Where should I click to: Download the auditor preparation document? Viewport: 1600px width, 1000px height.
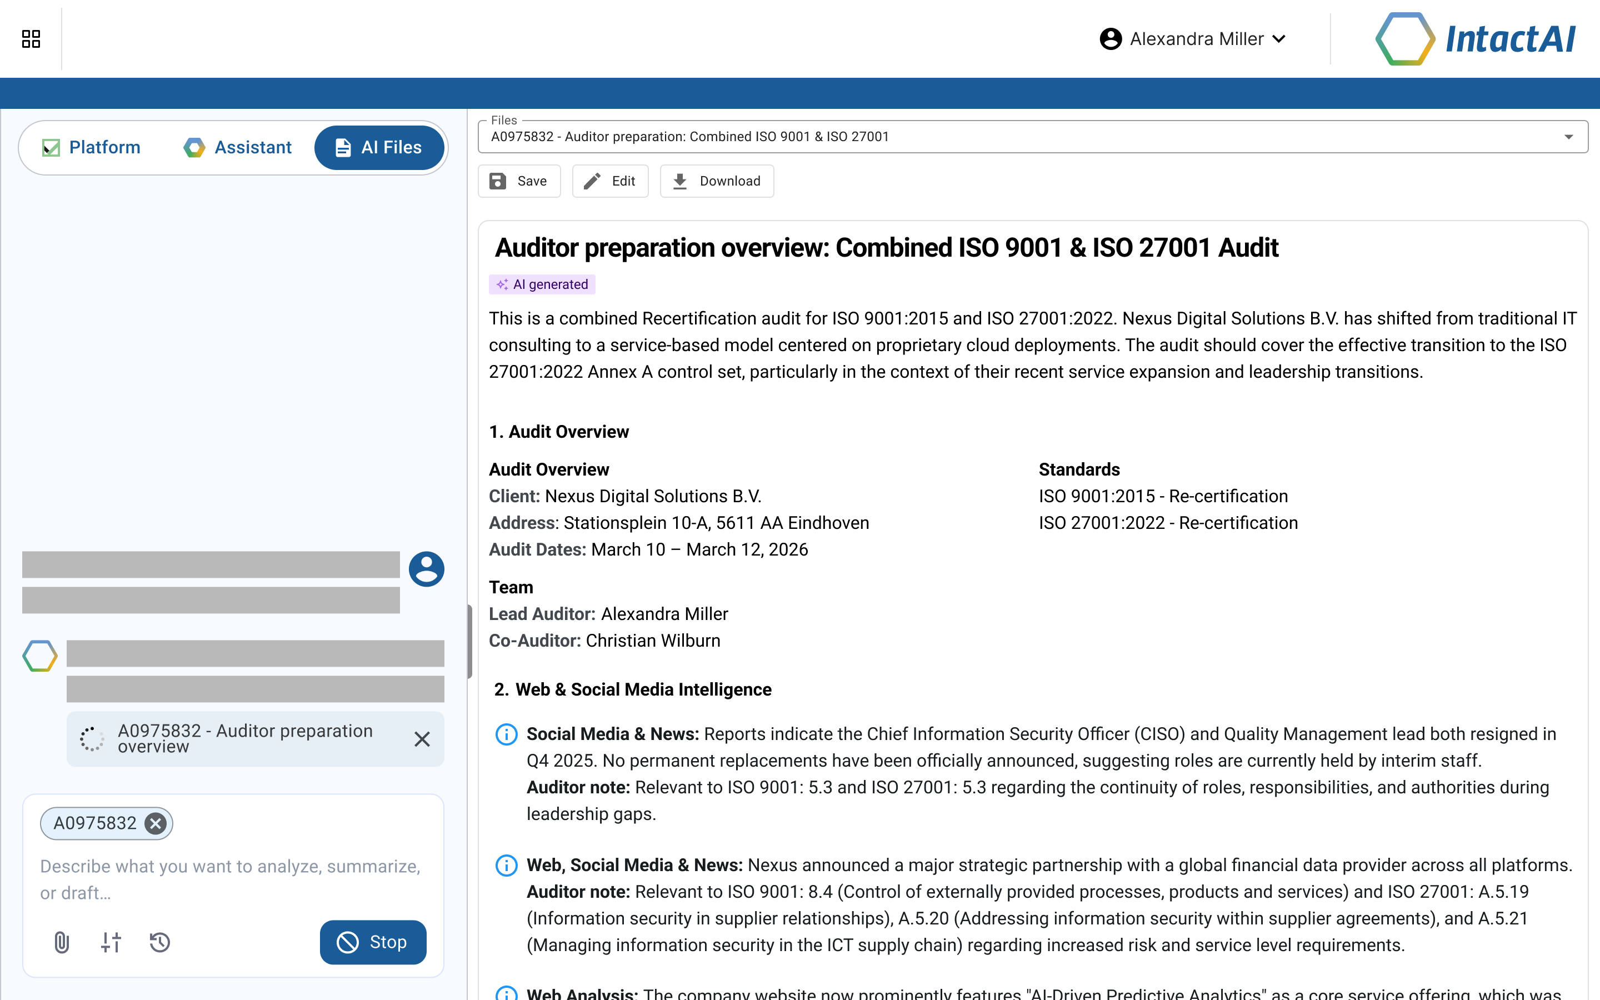pos(717,181)
